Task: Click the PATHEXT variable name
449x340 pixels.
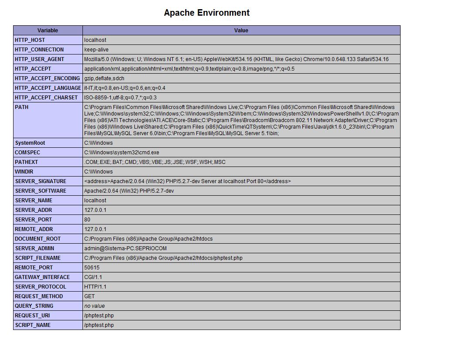Action: pos(26,162)
